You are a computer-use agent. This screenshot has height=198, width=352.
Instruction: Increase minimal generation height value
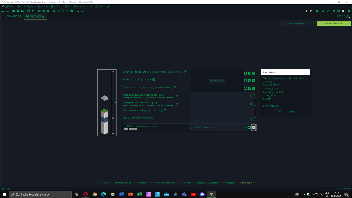click(255, 110)
